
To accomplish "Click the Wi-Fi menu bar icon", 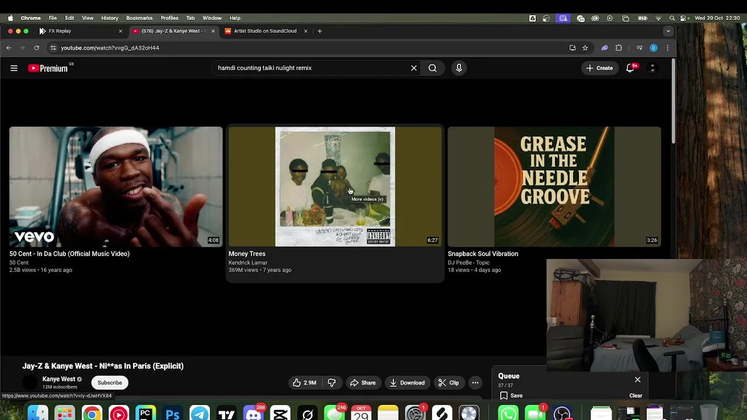I will click(659, 18).
